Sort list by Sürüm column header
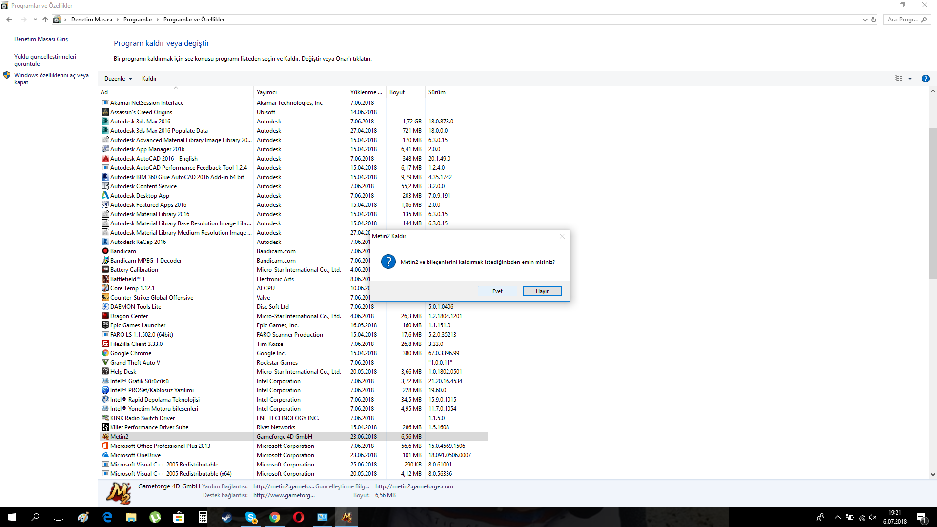The width and height of the screenshot is (937, 527). tap(456, 92)
